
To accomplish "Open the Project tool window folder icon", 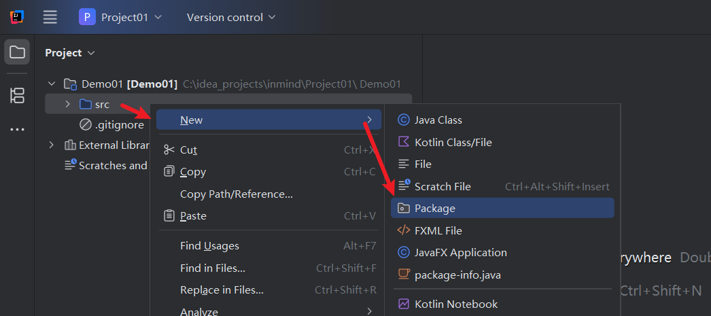I will pyautogui.click(x=17, y=52).
